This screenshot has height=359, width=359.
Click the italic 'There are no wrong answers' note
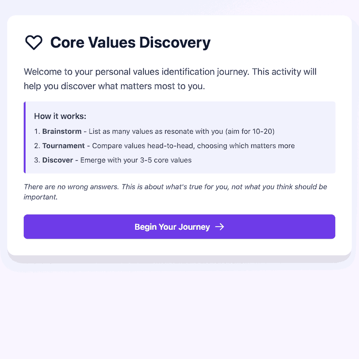(x=71, y=187)
